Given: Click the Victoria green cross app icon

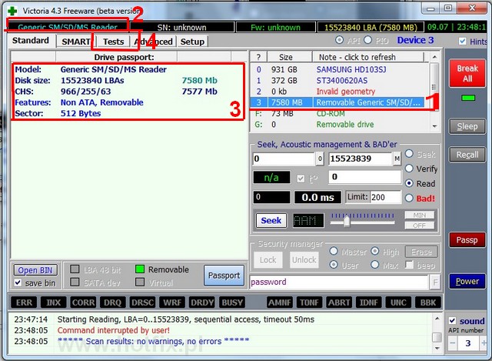Looking at the screenshot, I should click(11, 10).
